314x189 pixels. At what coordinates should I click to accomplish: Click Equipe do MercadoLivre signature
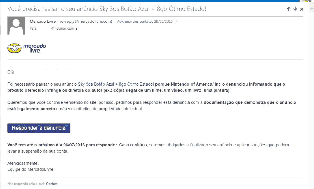[30, 169]
